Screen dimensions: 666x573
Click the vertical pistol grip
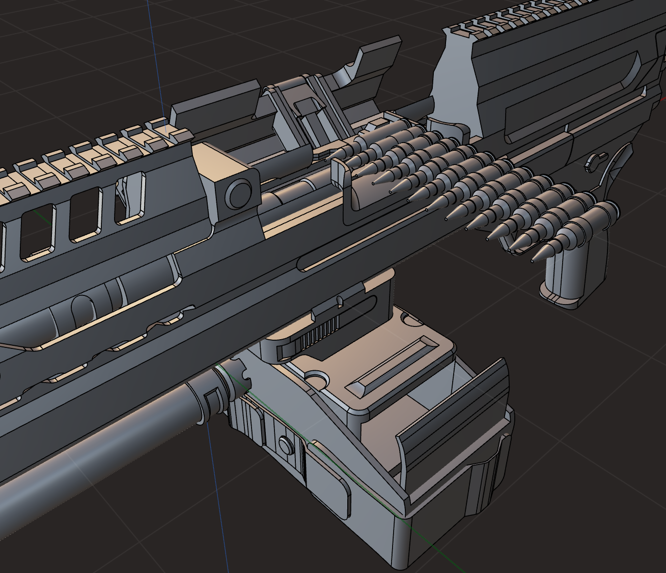click(x=566, y=278)
